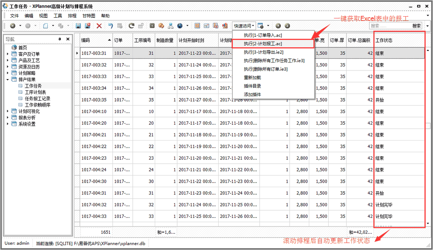The height and width of the screenshot is (250, 433).
Task: Click the new document icon
Action: coord(45,26)
